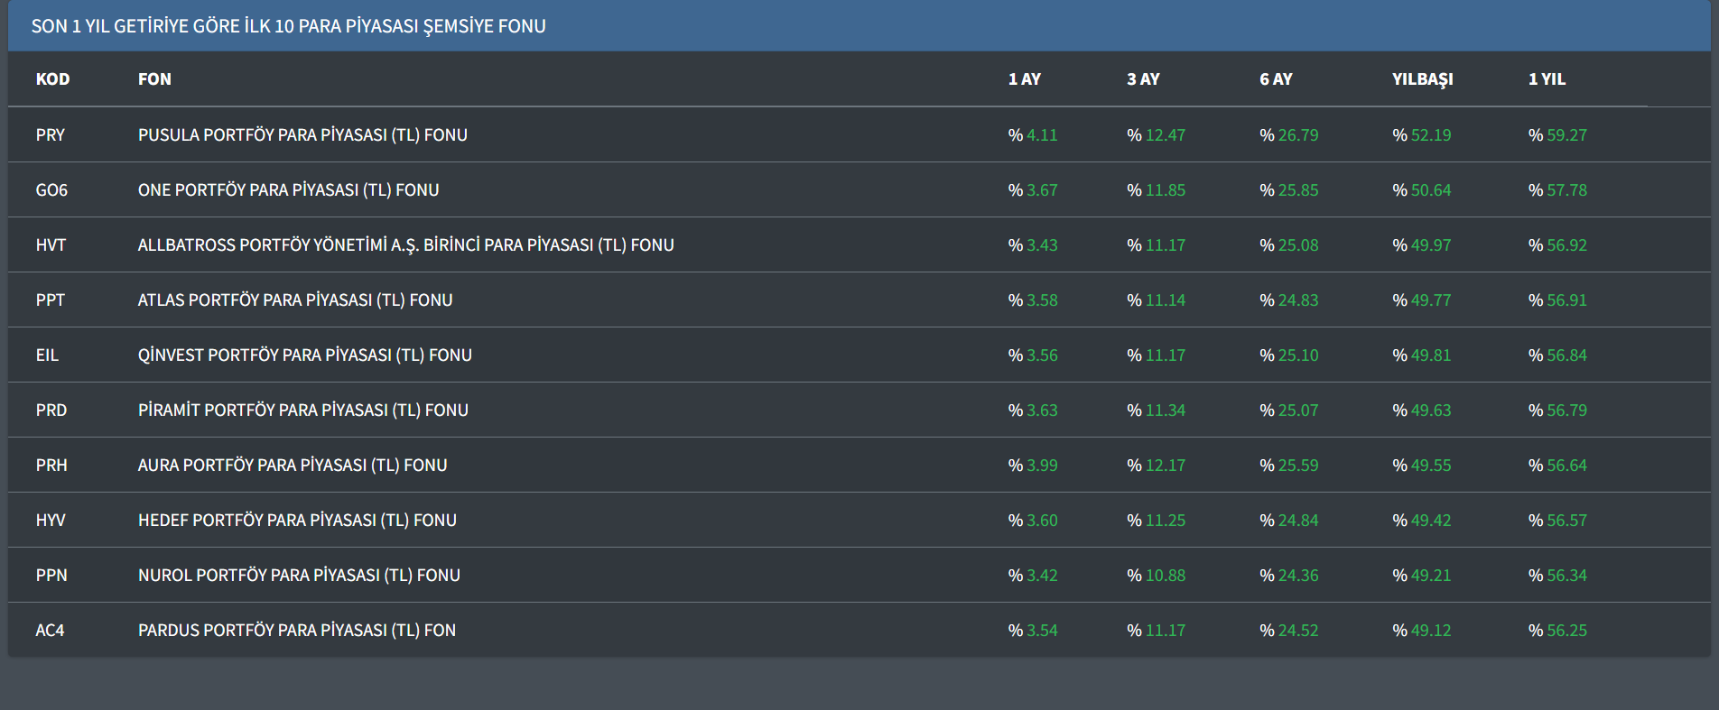The image size is (1719, 710).
Task: Open Atlas Portföy Para Piyasası fund
Action: (295, 300)
